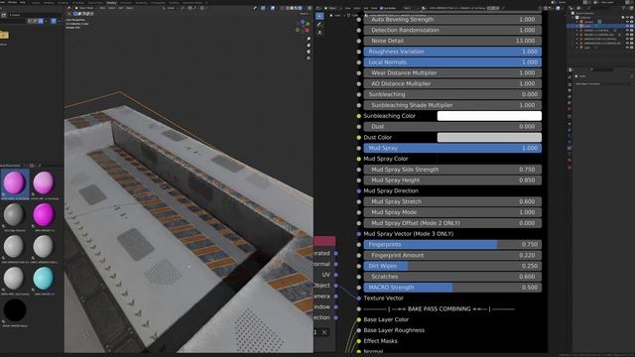Select the box select tool in node editor

click(319, 16)
